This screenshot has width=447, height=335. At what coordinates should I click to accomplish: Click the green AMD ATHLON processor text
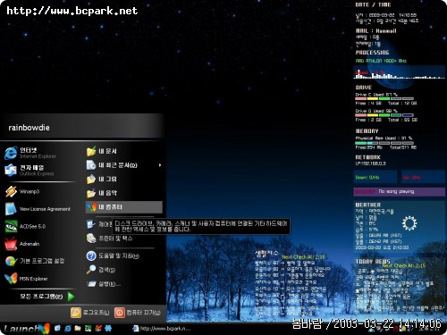pos(381,61)
